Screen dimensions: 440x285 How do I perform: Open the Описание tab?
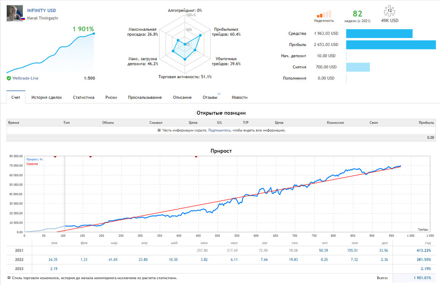182,97
